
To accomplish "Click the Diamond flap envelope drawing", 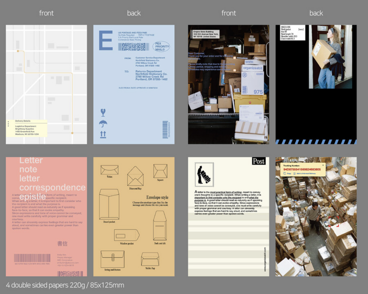I will (135, 176).
